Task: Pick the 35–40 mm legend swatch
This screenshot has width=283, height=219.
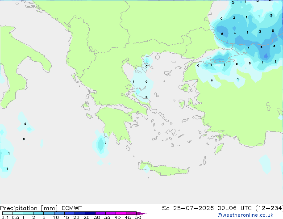Action: [110, 213]
